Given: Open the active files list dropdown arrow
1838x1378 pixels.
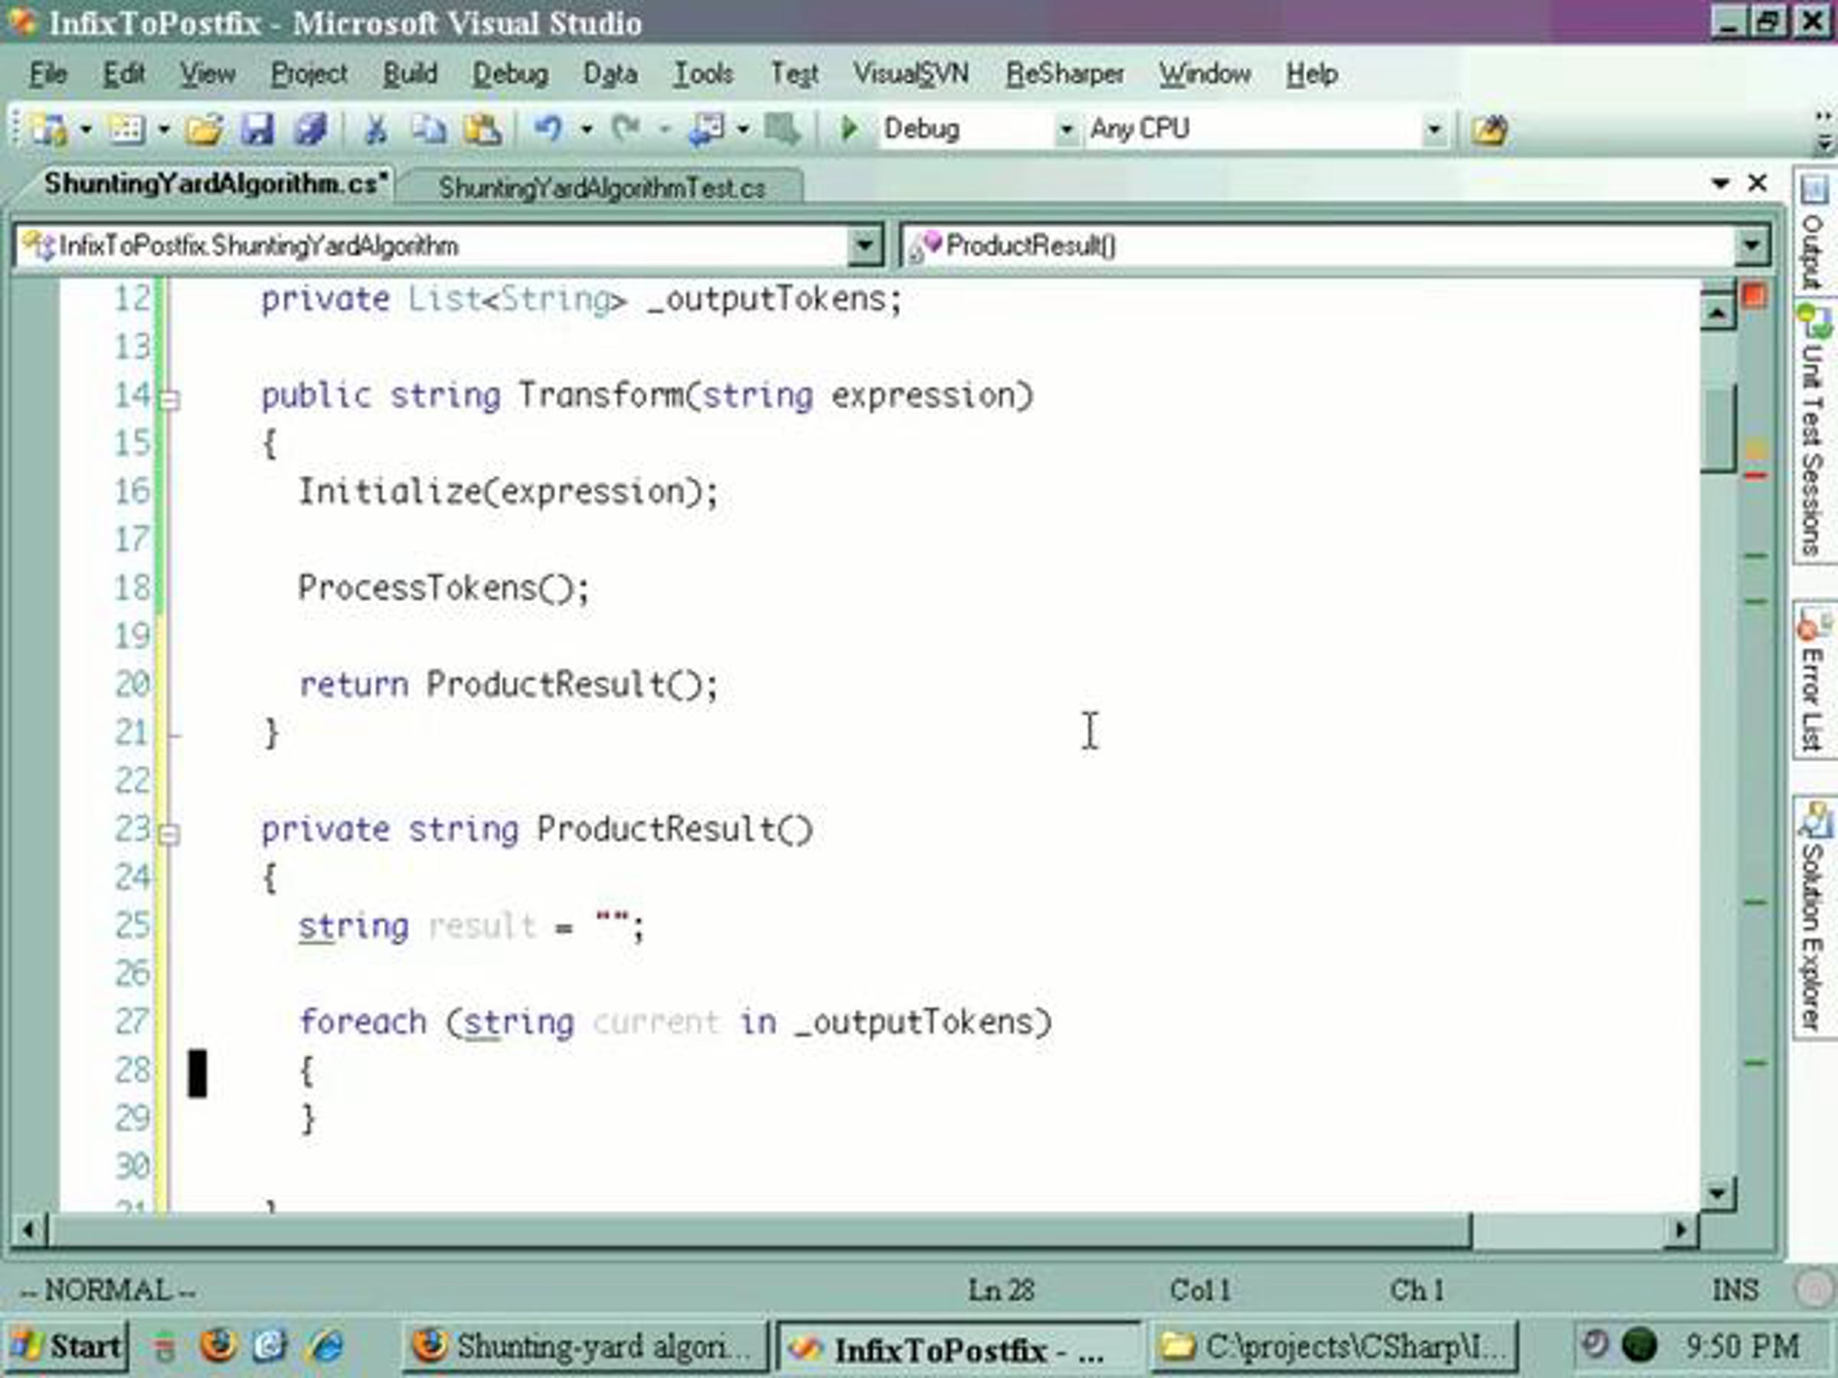Looking at the screenshot, I should tap(1720, 184).
